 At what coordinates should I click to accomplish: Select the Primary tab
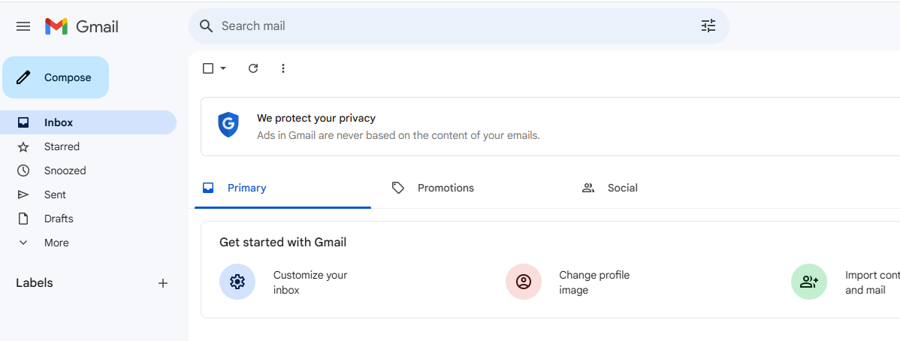coord(246,188)
